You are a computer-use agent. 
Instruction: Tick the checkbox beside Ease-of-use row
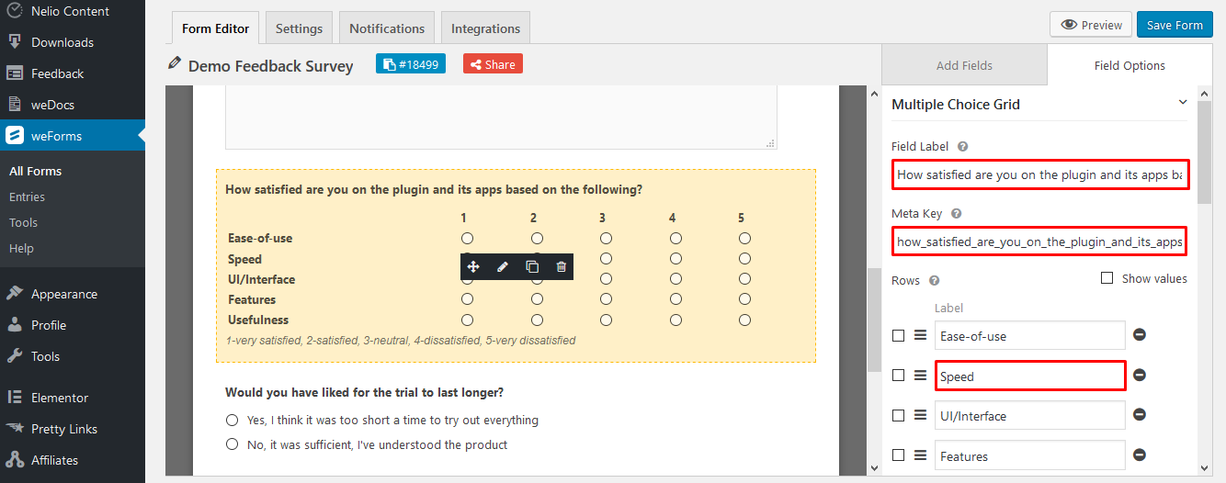[899, 336]
